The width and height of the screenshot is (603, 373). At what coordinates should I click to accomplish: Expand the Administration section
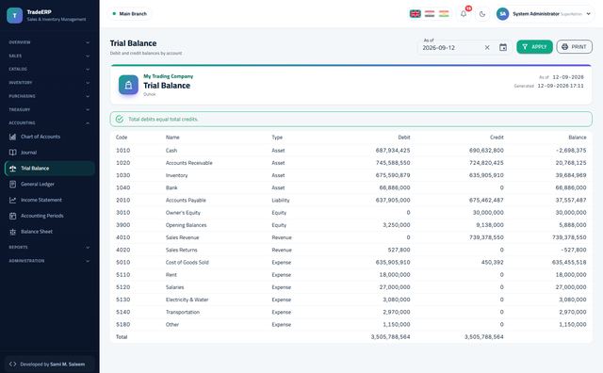pos(49,261)
